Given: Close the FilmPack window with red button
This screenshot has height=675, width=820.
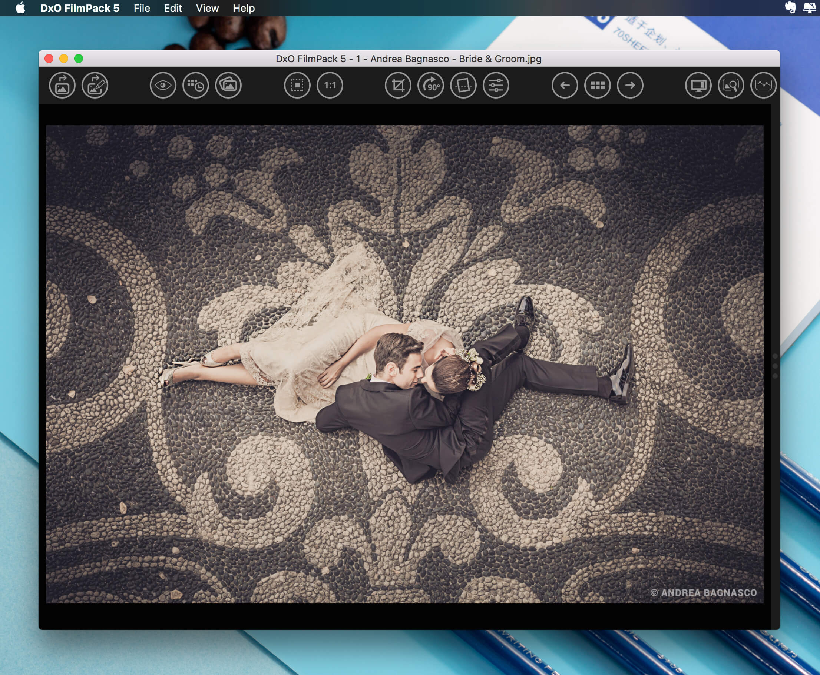Looking at the screenshot, I should 49,59.
